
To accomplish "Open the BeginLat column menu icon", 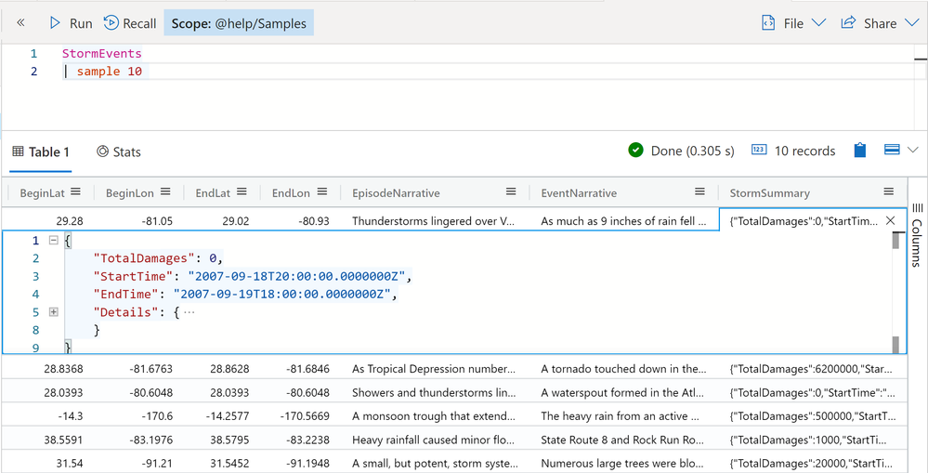I will coord(76,192).
